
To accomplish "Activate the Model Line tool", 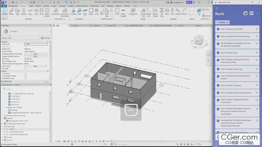I will click(149, 12).
